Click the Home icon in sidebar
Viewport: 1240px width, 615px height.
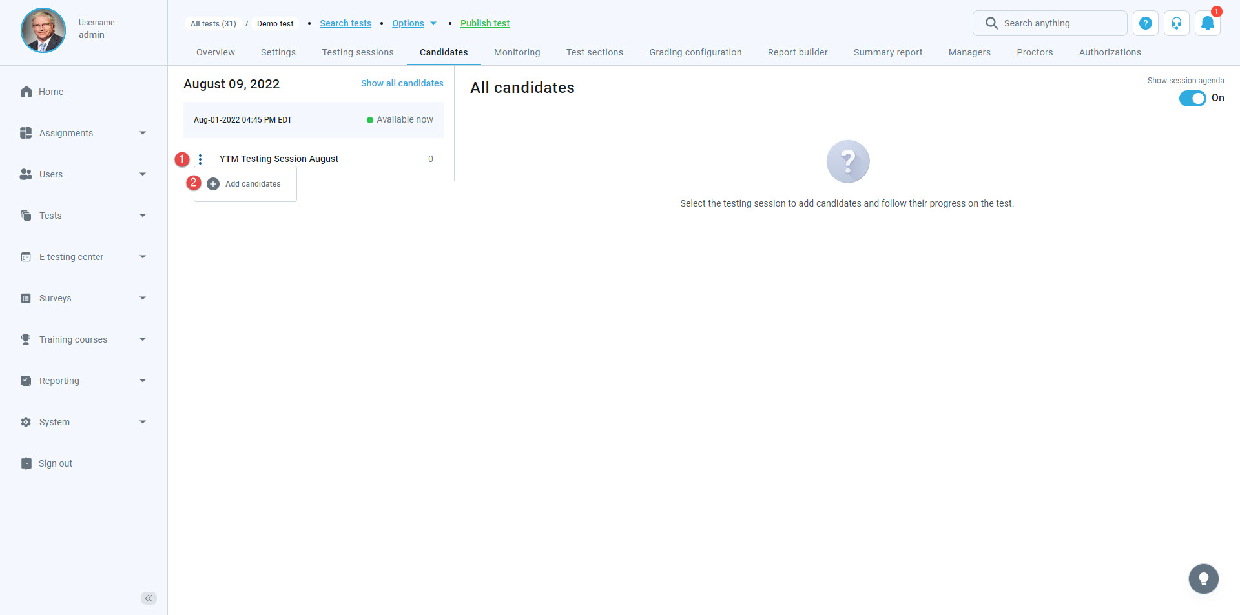[x=26, y=92]
